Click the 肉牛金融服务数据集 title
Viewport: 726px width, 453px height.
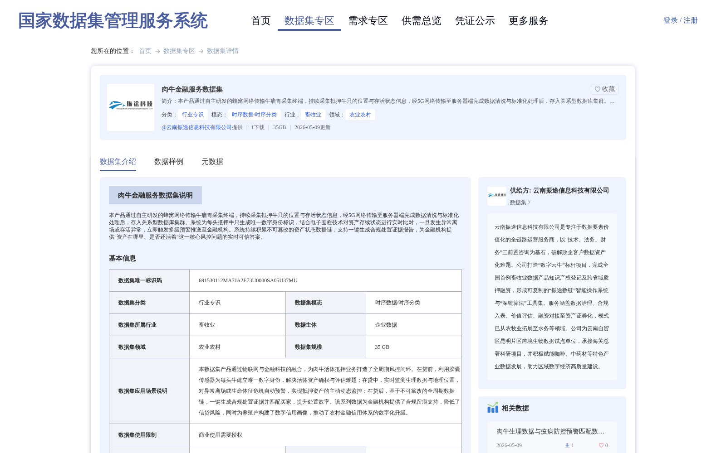tap(192, 89)
